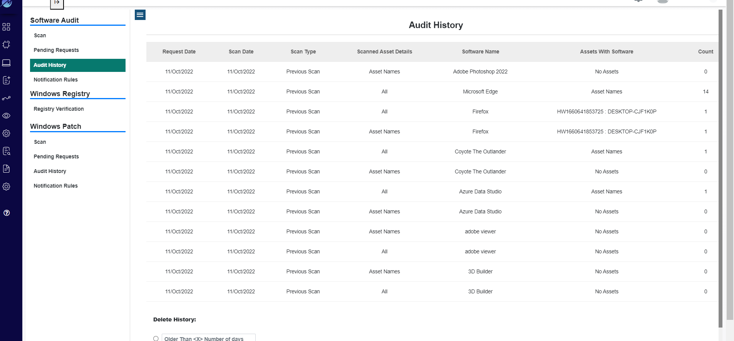Viewport: 734px width, 341px height.
Task: Click the Software Audit section heading
Action: point(54,20)
